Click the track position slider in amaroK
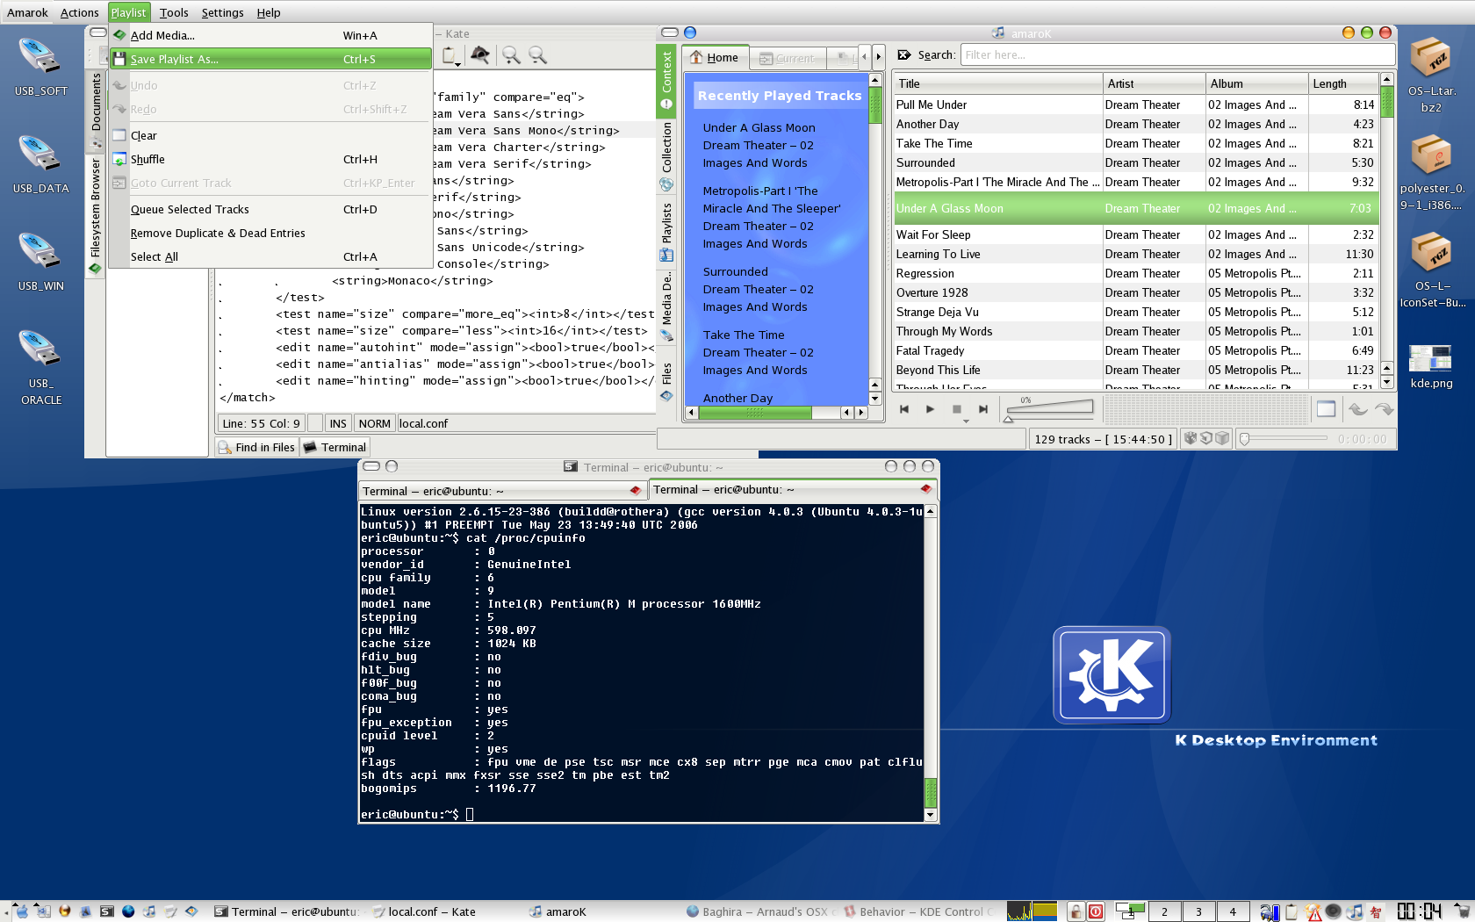 [x=1284, y=439]
